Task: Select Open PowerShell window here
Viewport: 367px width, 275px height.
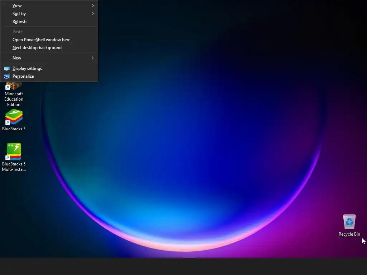Action: tap(49, 40)
